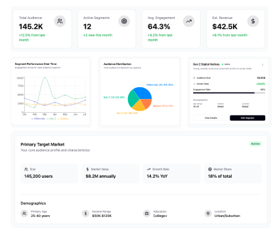The height and width of the screenshot is (238, 279).
Task: Click the Income Range dollar icon
Action: pos(85,213)
